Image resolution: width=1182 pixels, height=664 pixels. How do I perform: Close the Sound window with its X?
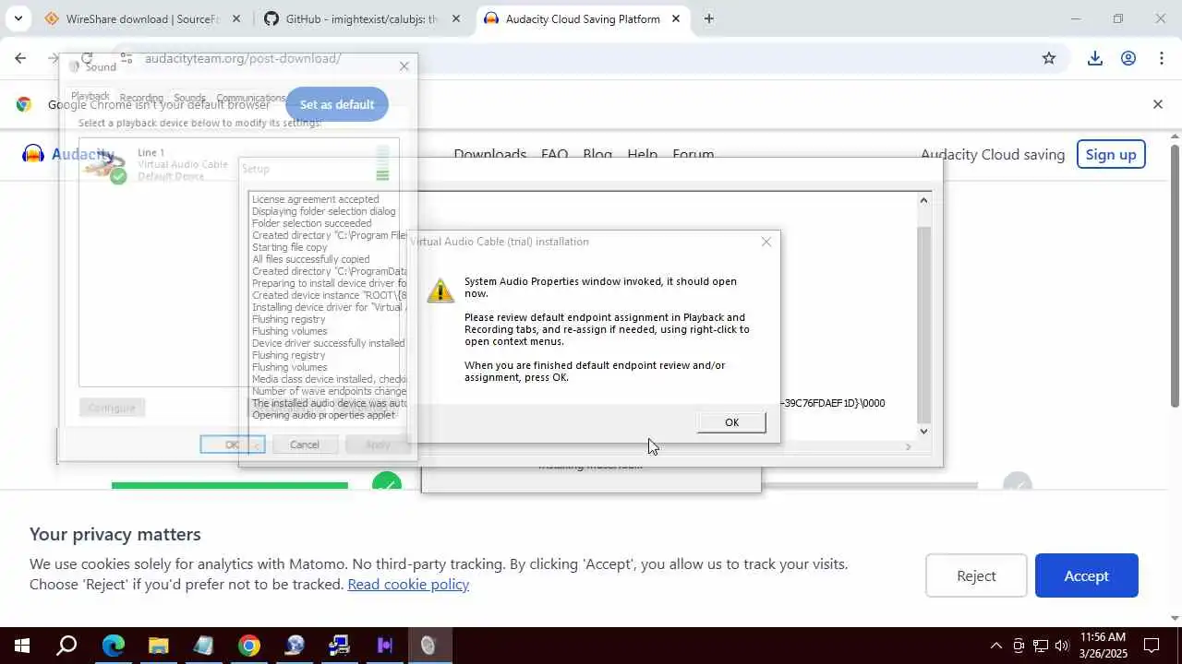404,66
